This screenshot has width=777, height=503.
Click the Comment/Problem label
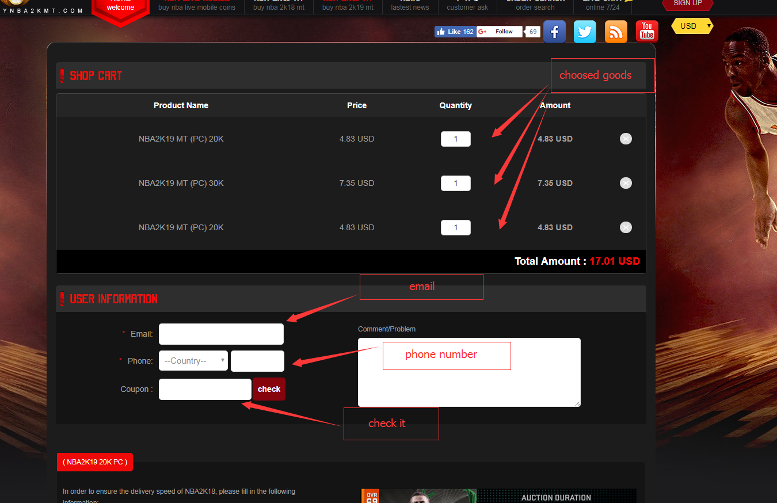[x=387, y=329]
